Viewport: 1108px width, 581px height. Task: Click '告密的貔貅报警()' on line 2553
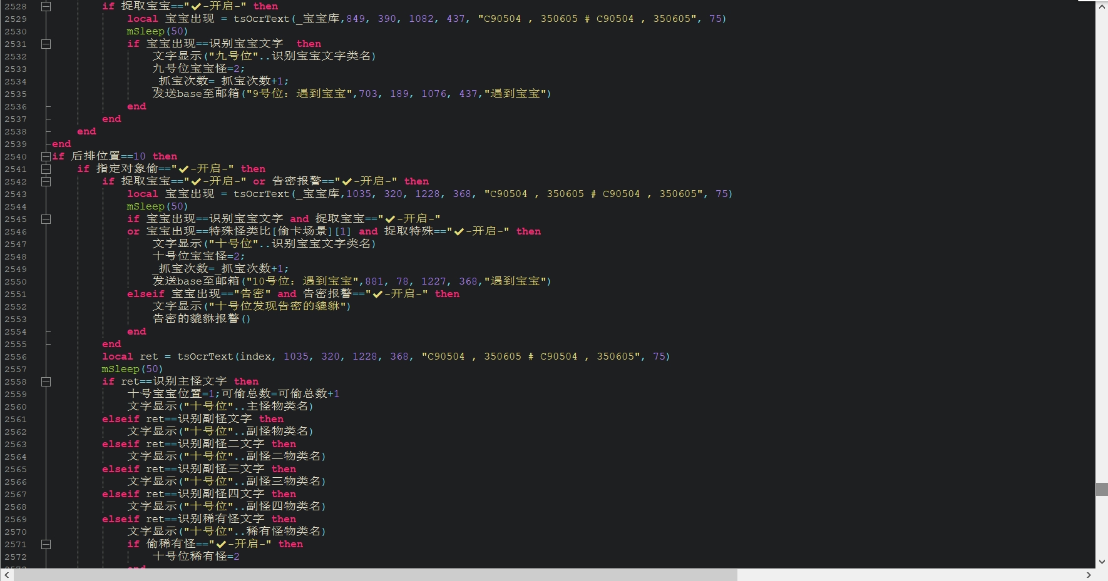[x=202, y=319]
